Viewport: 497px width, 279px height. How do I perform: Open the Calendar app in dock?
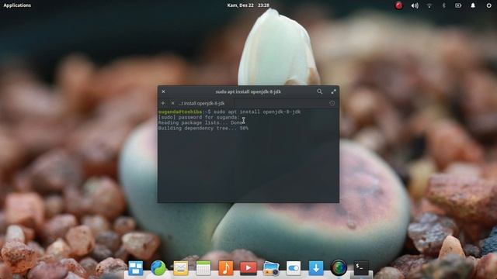click(x=203, y=268)
